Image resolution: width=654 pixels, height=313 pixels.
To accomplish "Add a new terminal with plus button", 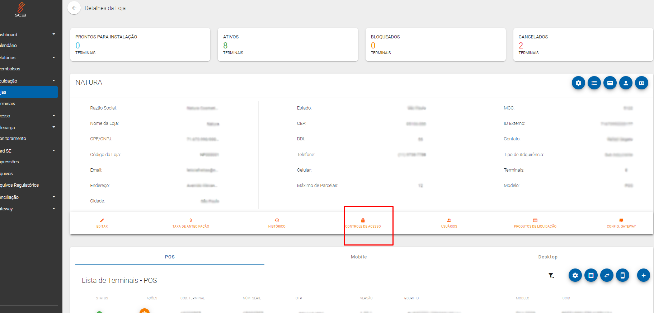I will [x=643, y=275].
